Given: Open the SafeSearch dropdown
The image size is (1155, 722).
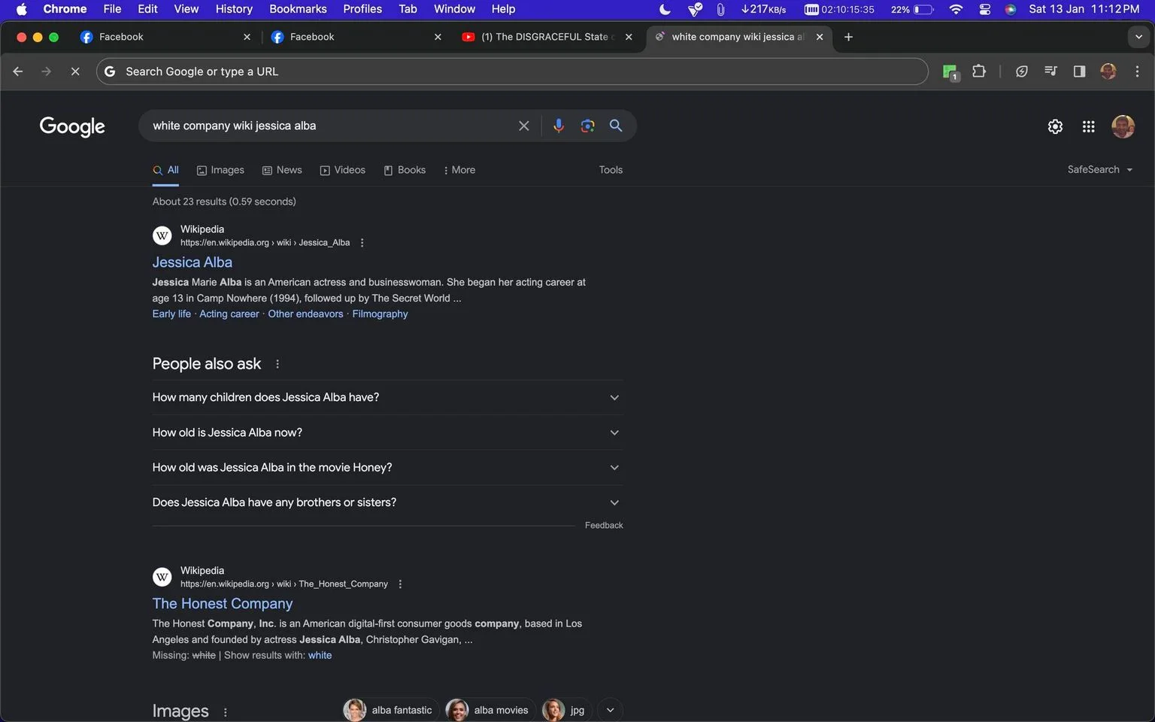Looking at the screenshot, I should click(x=1099, y=170).
